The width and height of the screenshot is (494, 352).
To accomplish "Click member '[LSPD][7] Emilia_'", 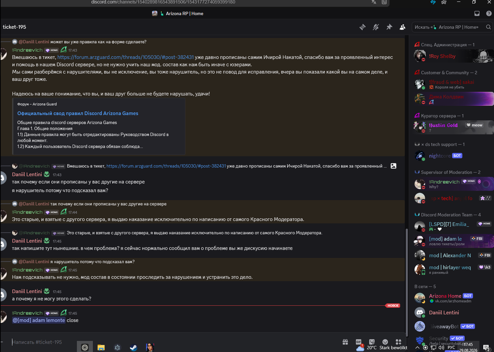I will (x=453, y=226).
